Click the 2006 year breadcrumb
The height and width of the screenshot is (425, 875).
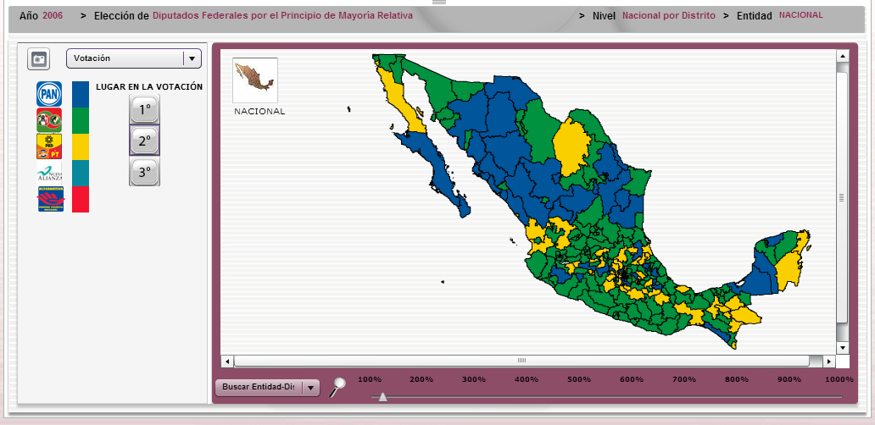pos(53,15)
